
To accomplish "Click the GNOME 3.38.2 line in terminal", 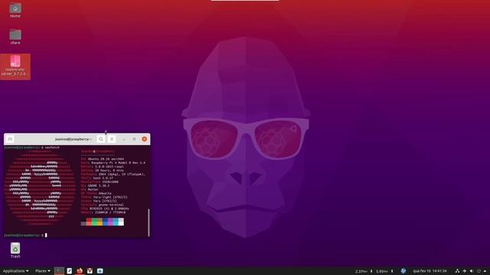I will 95,186.
